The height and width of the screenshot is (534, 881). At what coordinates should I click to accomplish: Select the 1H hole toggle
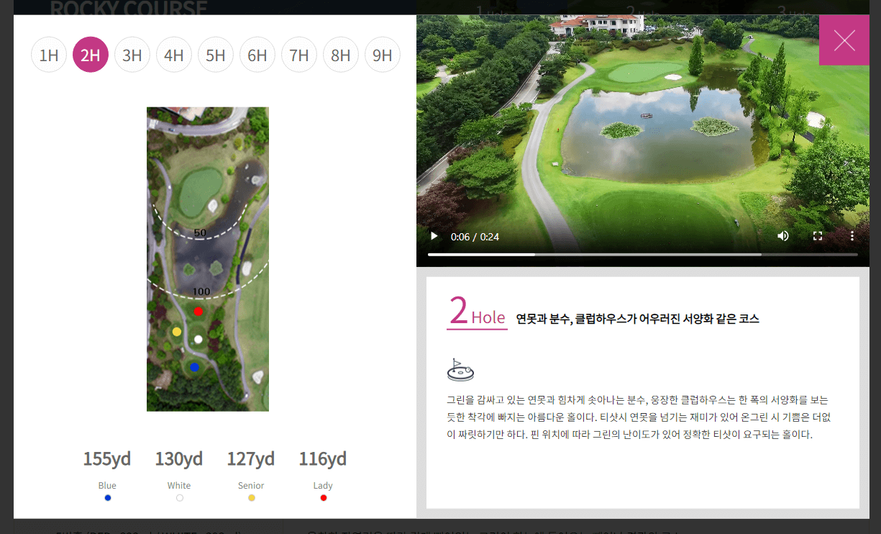[49, 54]
